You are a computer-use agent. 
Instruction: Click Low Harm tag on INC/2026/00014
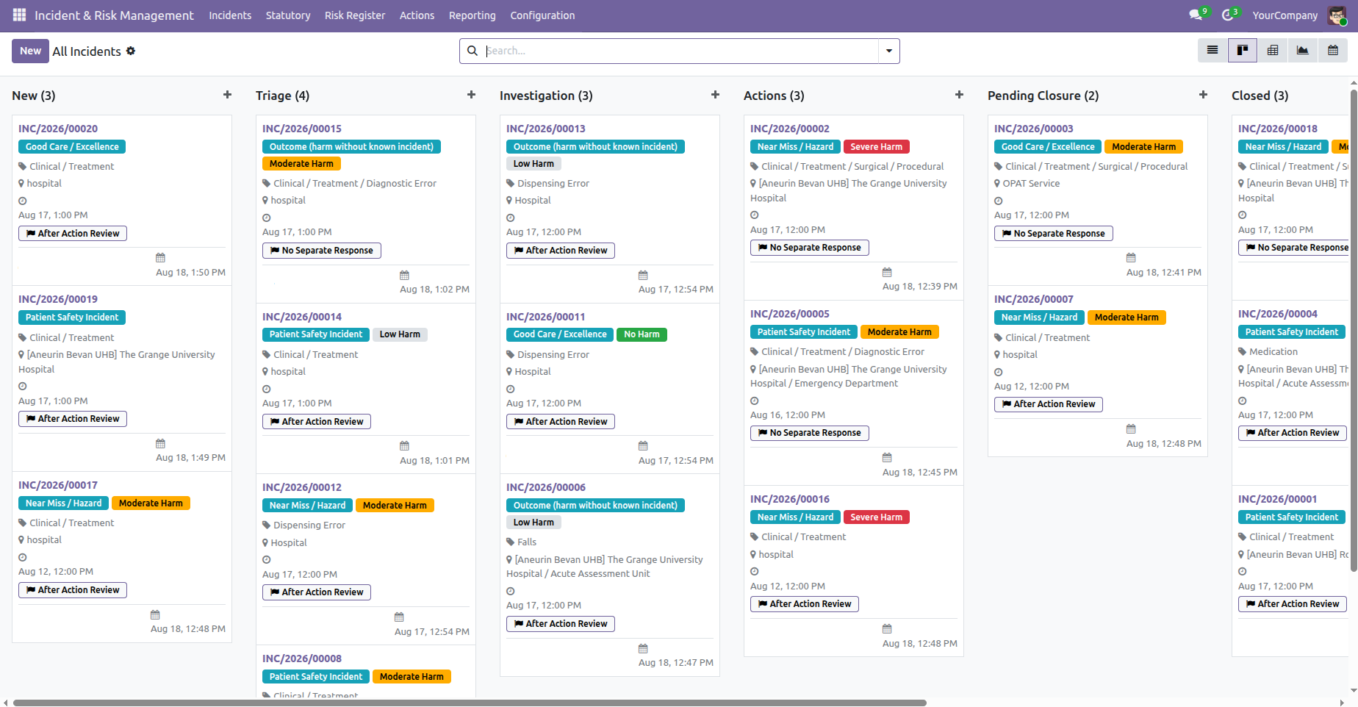click(x=400, y=334)
